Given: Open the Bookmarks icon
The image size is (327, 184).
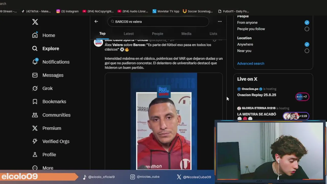Looking at the screenshot, I should (35, 101).
